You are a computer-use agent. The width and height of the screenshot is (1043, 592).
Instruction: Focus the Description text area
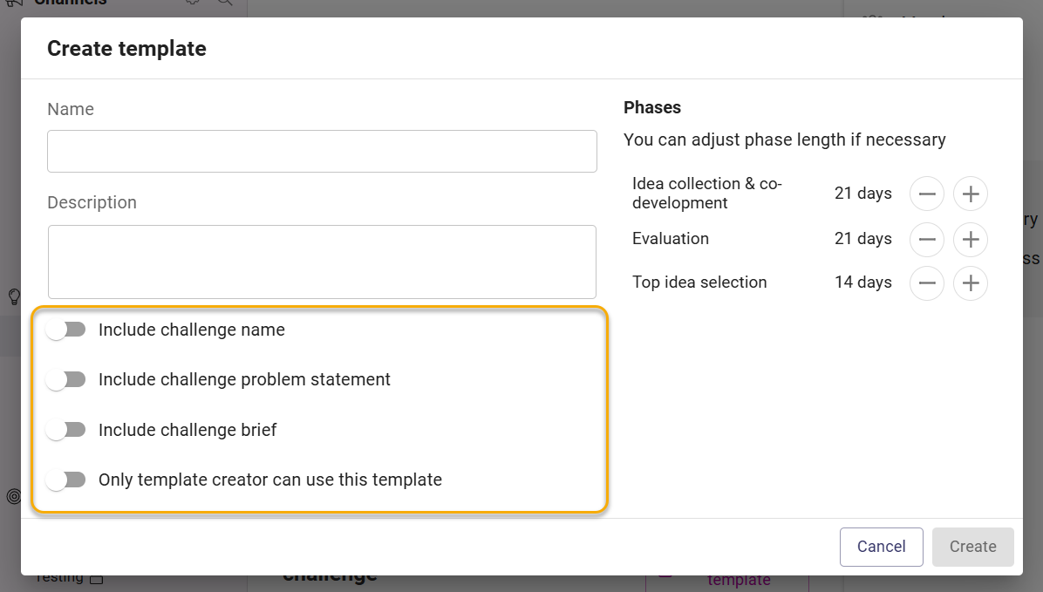[x=322, y=262]
